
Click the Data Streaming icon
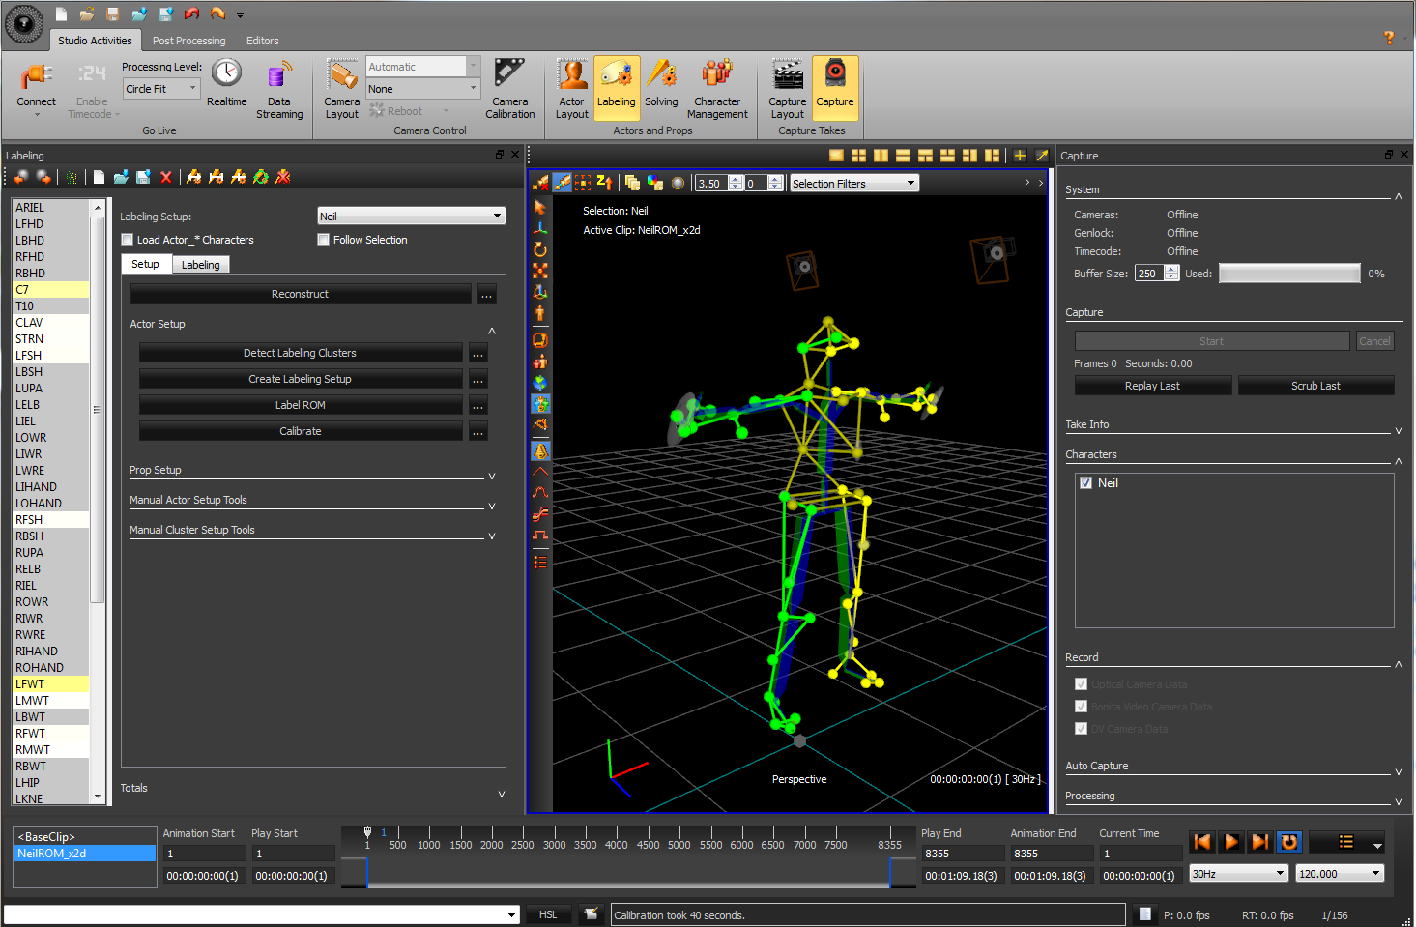tap(279, 75)
